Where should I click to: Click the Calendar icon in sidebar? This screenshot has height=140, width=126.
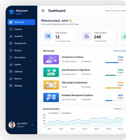click(x=11, y=71)
